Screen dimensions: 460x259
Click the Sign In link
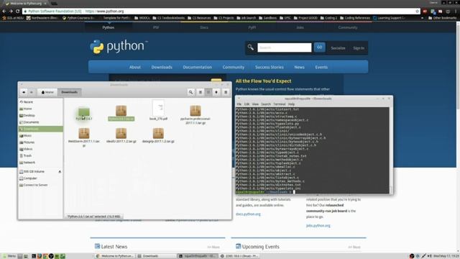pyautogui.click(x=359, y=48)
